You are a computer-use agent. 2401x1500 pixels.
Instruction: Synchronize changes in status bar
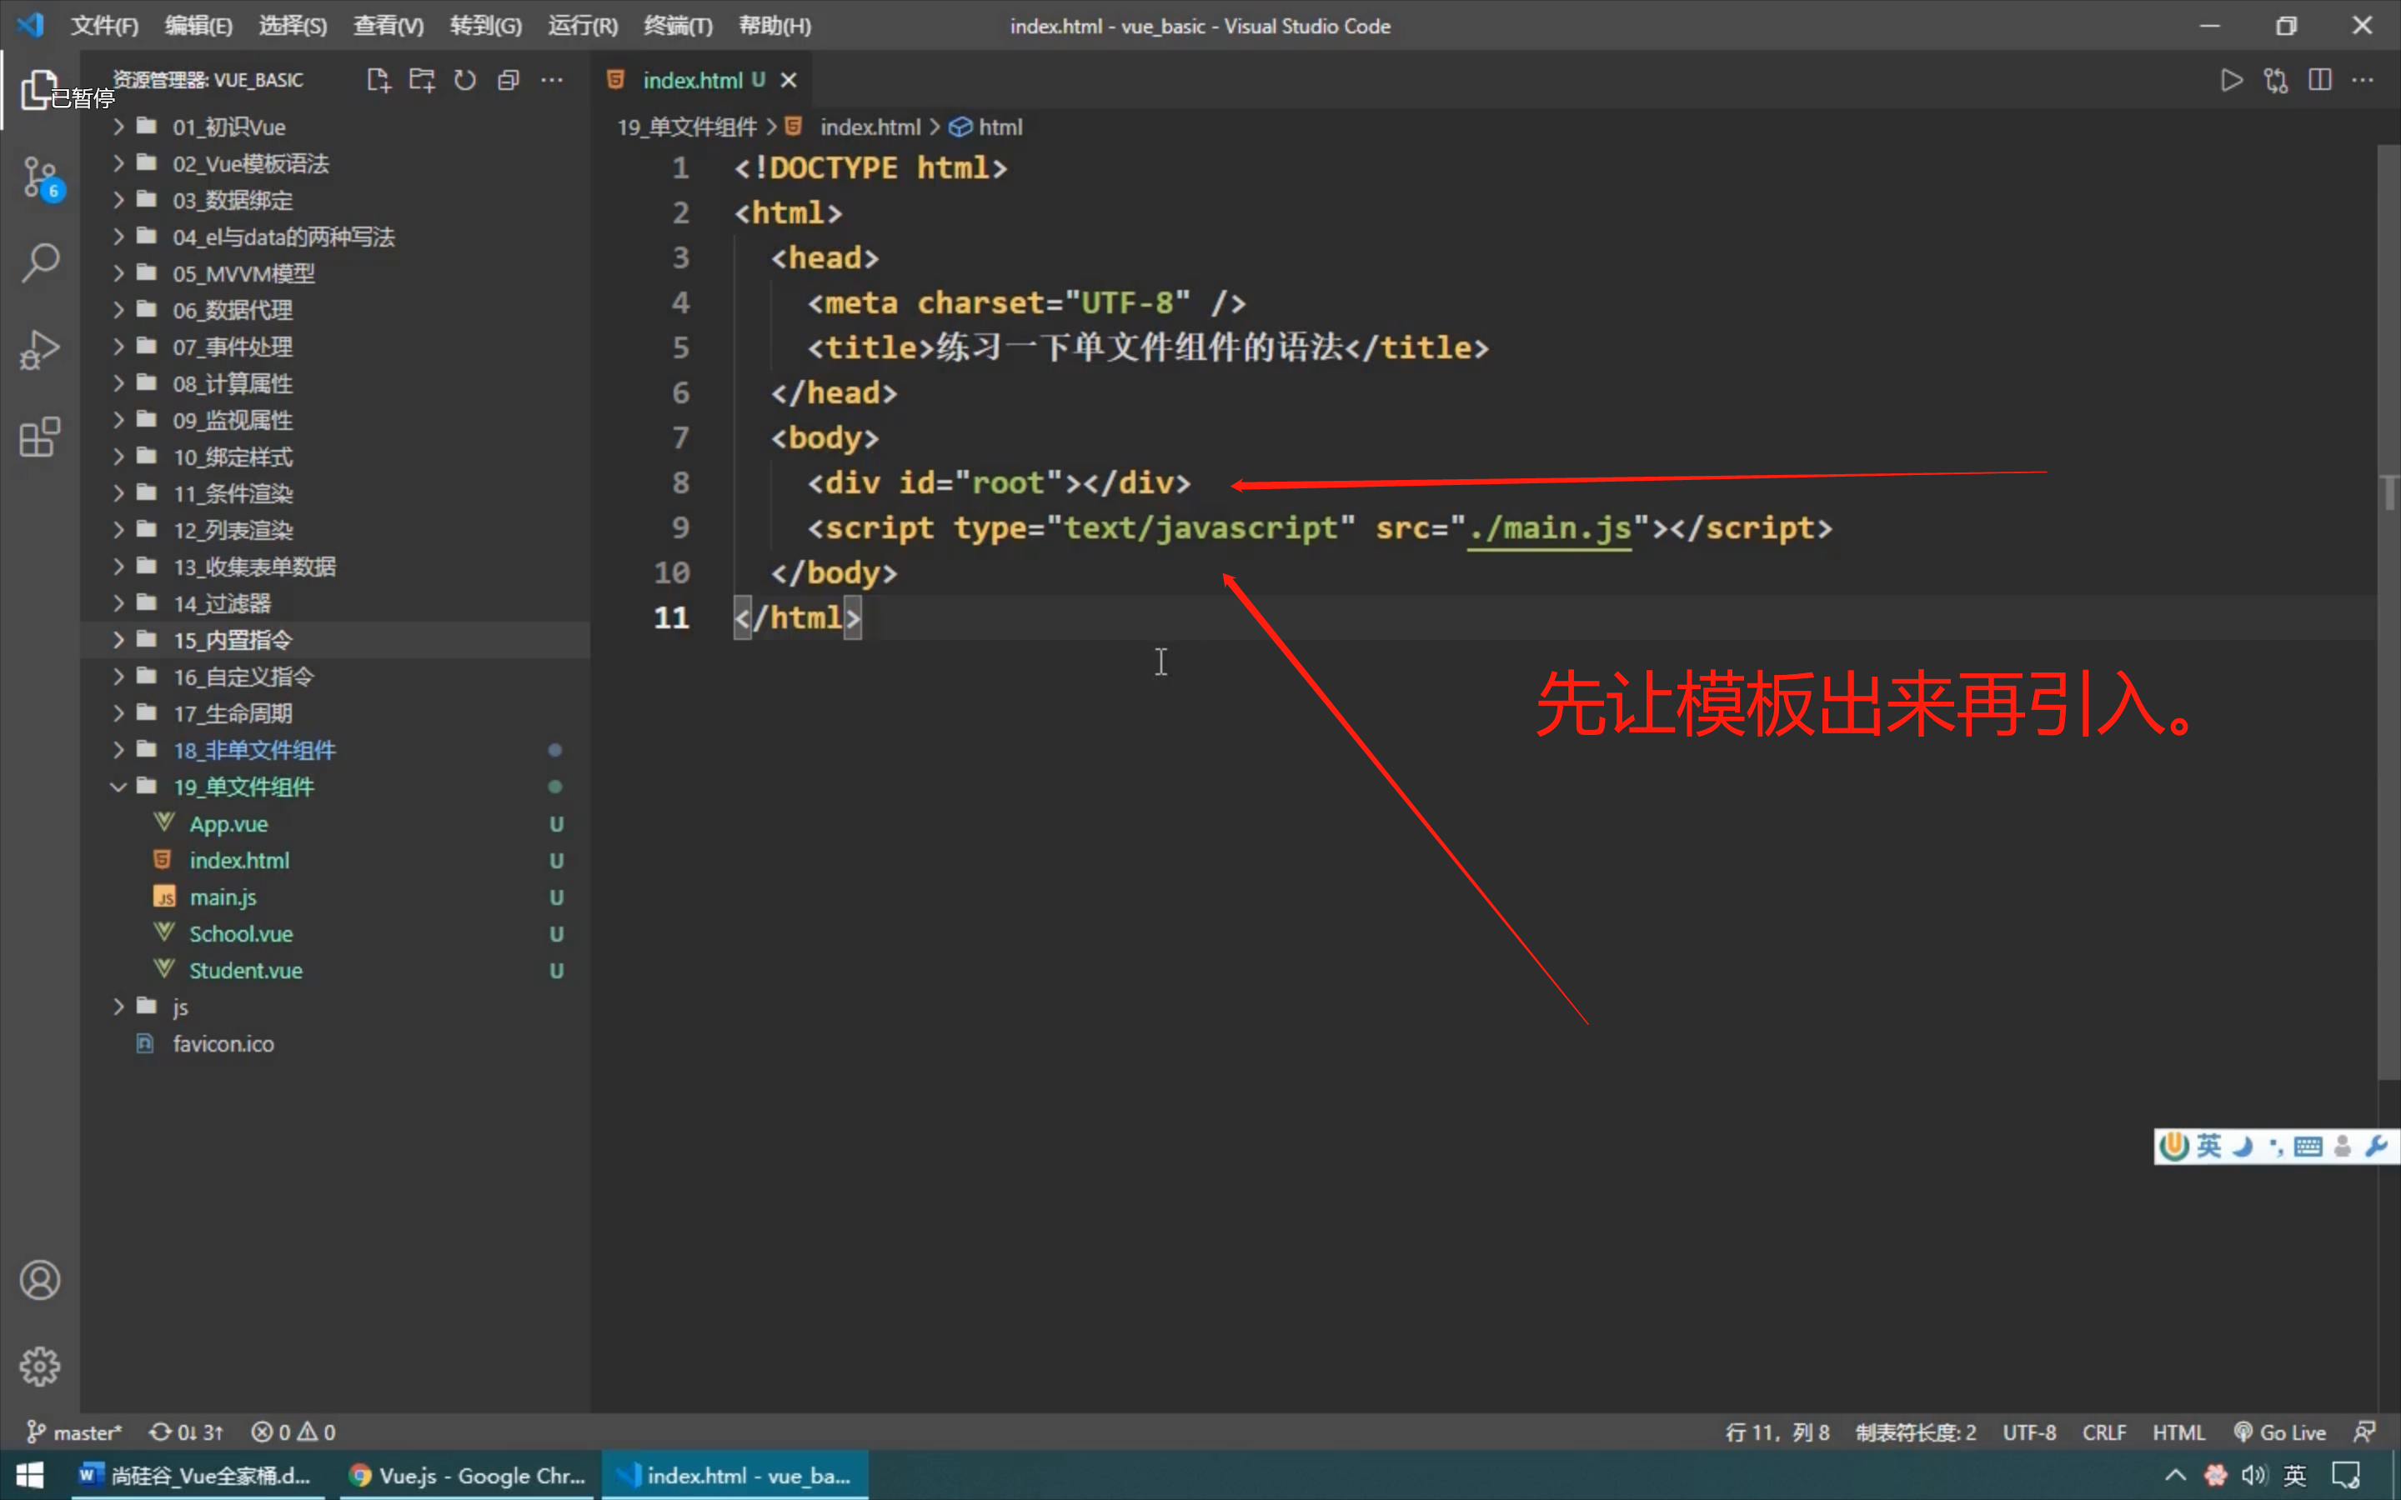(x=186, y=1432)
